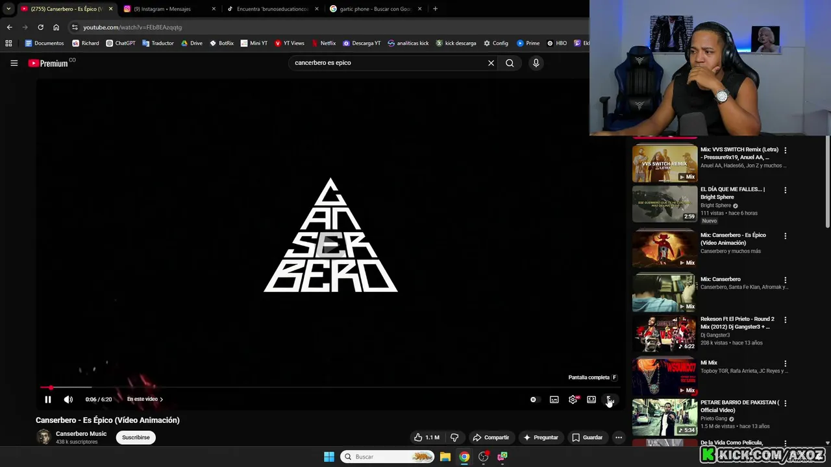Open options for PETARE BARRIO DE PAKISTAN
831x467 pixels.
pyautogui.click(x=785, y=403)
